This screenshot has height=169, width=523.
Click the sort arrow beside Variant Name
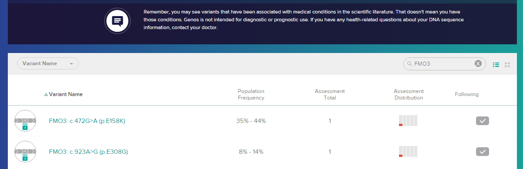(x=46, y=94)
